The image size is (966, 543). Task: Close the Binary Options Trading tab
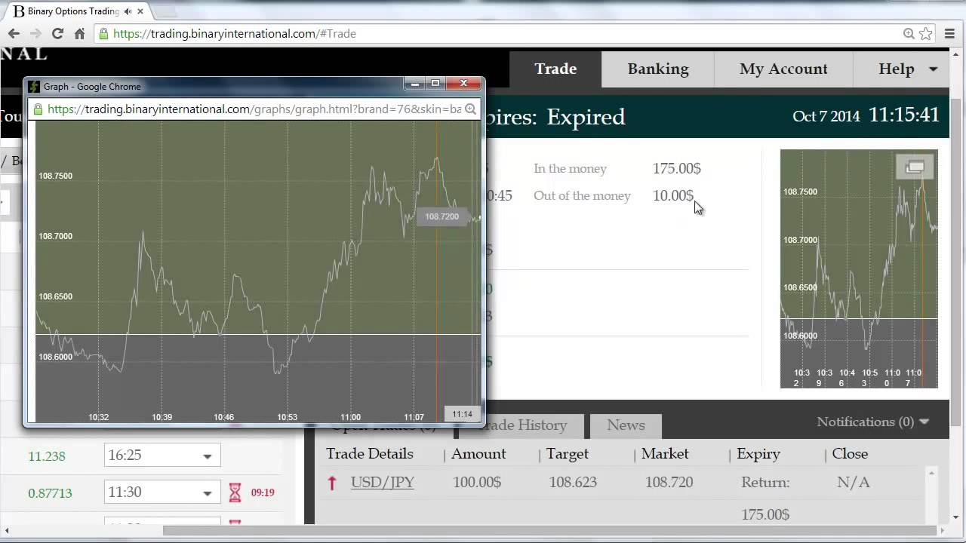pyautogui.click(x=140, y=11)
